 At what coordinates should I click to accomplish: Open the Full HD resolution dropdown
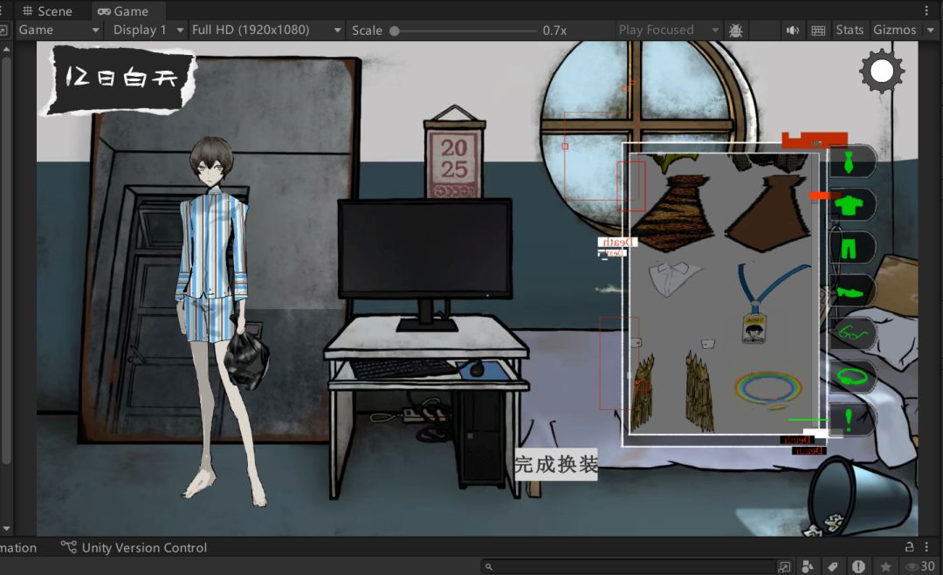tap(265, 30)
